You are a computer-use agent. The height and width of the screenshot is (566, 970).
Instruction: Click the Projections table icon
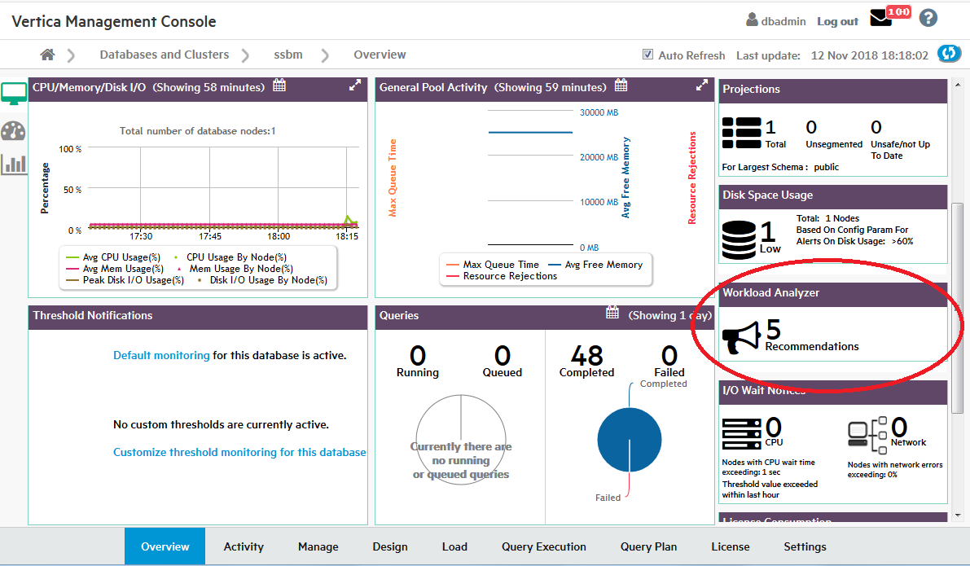742,133
